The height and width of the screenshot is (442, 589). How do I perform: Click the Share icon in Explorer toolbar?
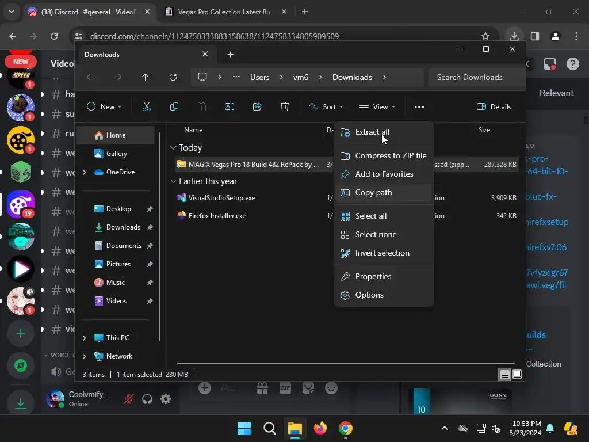(x=257, y=106)
